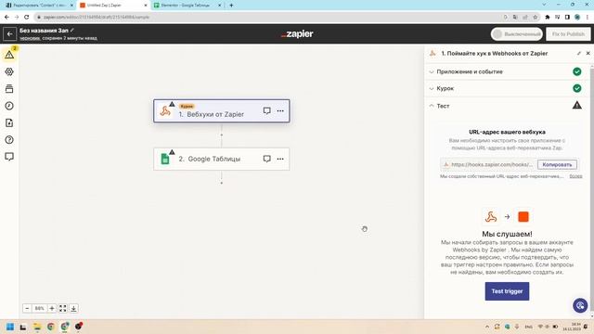The height and width of the screenshot is (334, 594).
Task: Toggle the Zap on/off switch
Action: point(517,34)
